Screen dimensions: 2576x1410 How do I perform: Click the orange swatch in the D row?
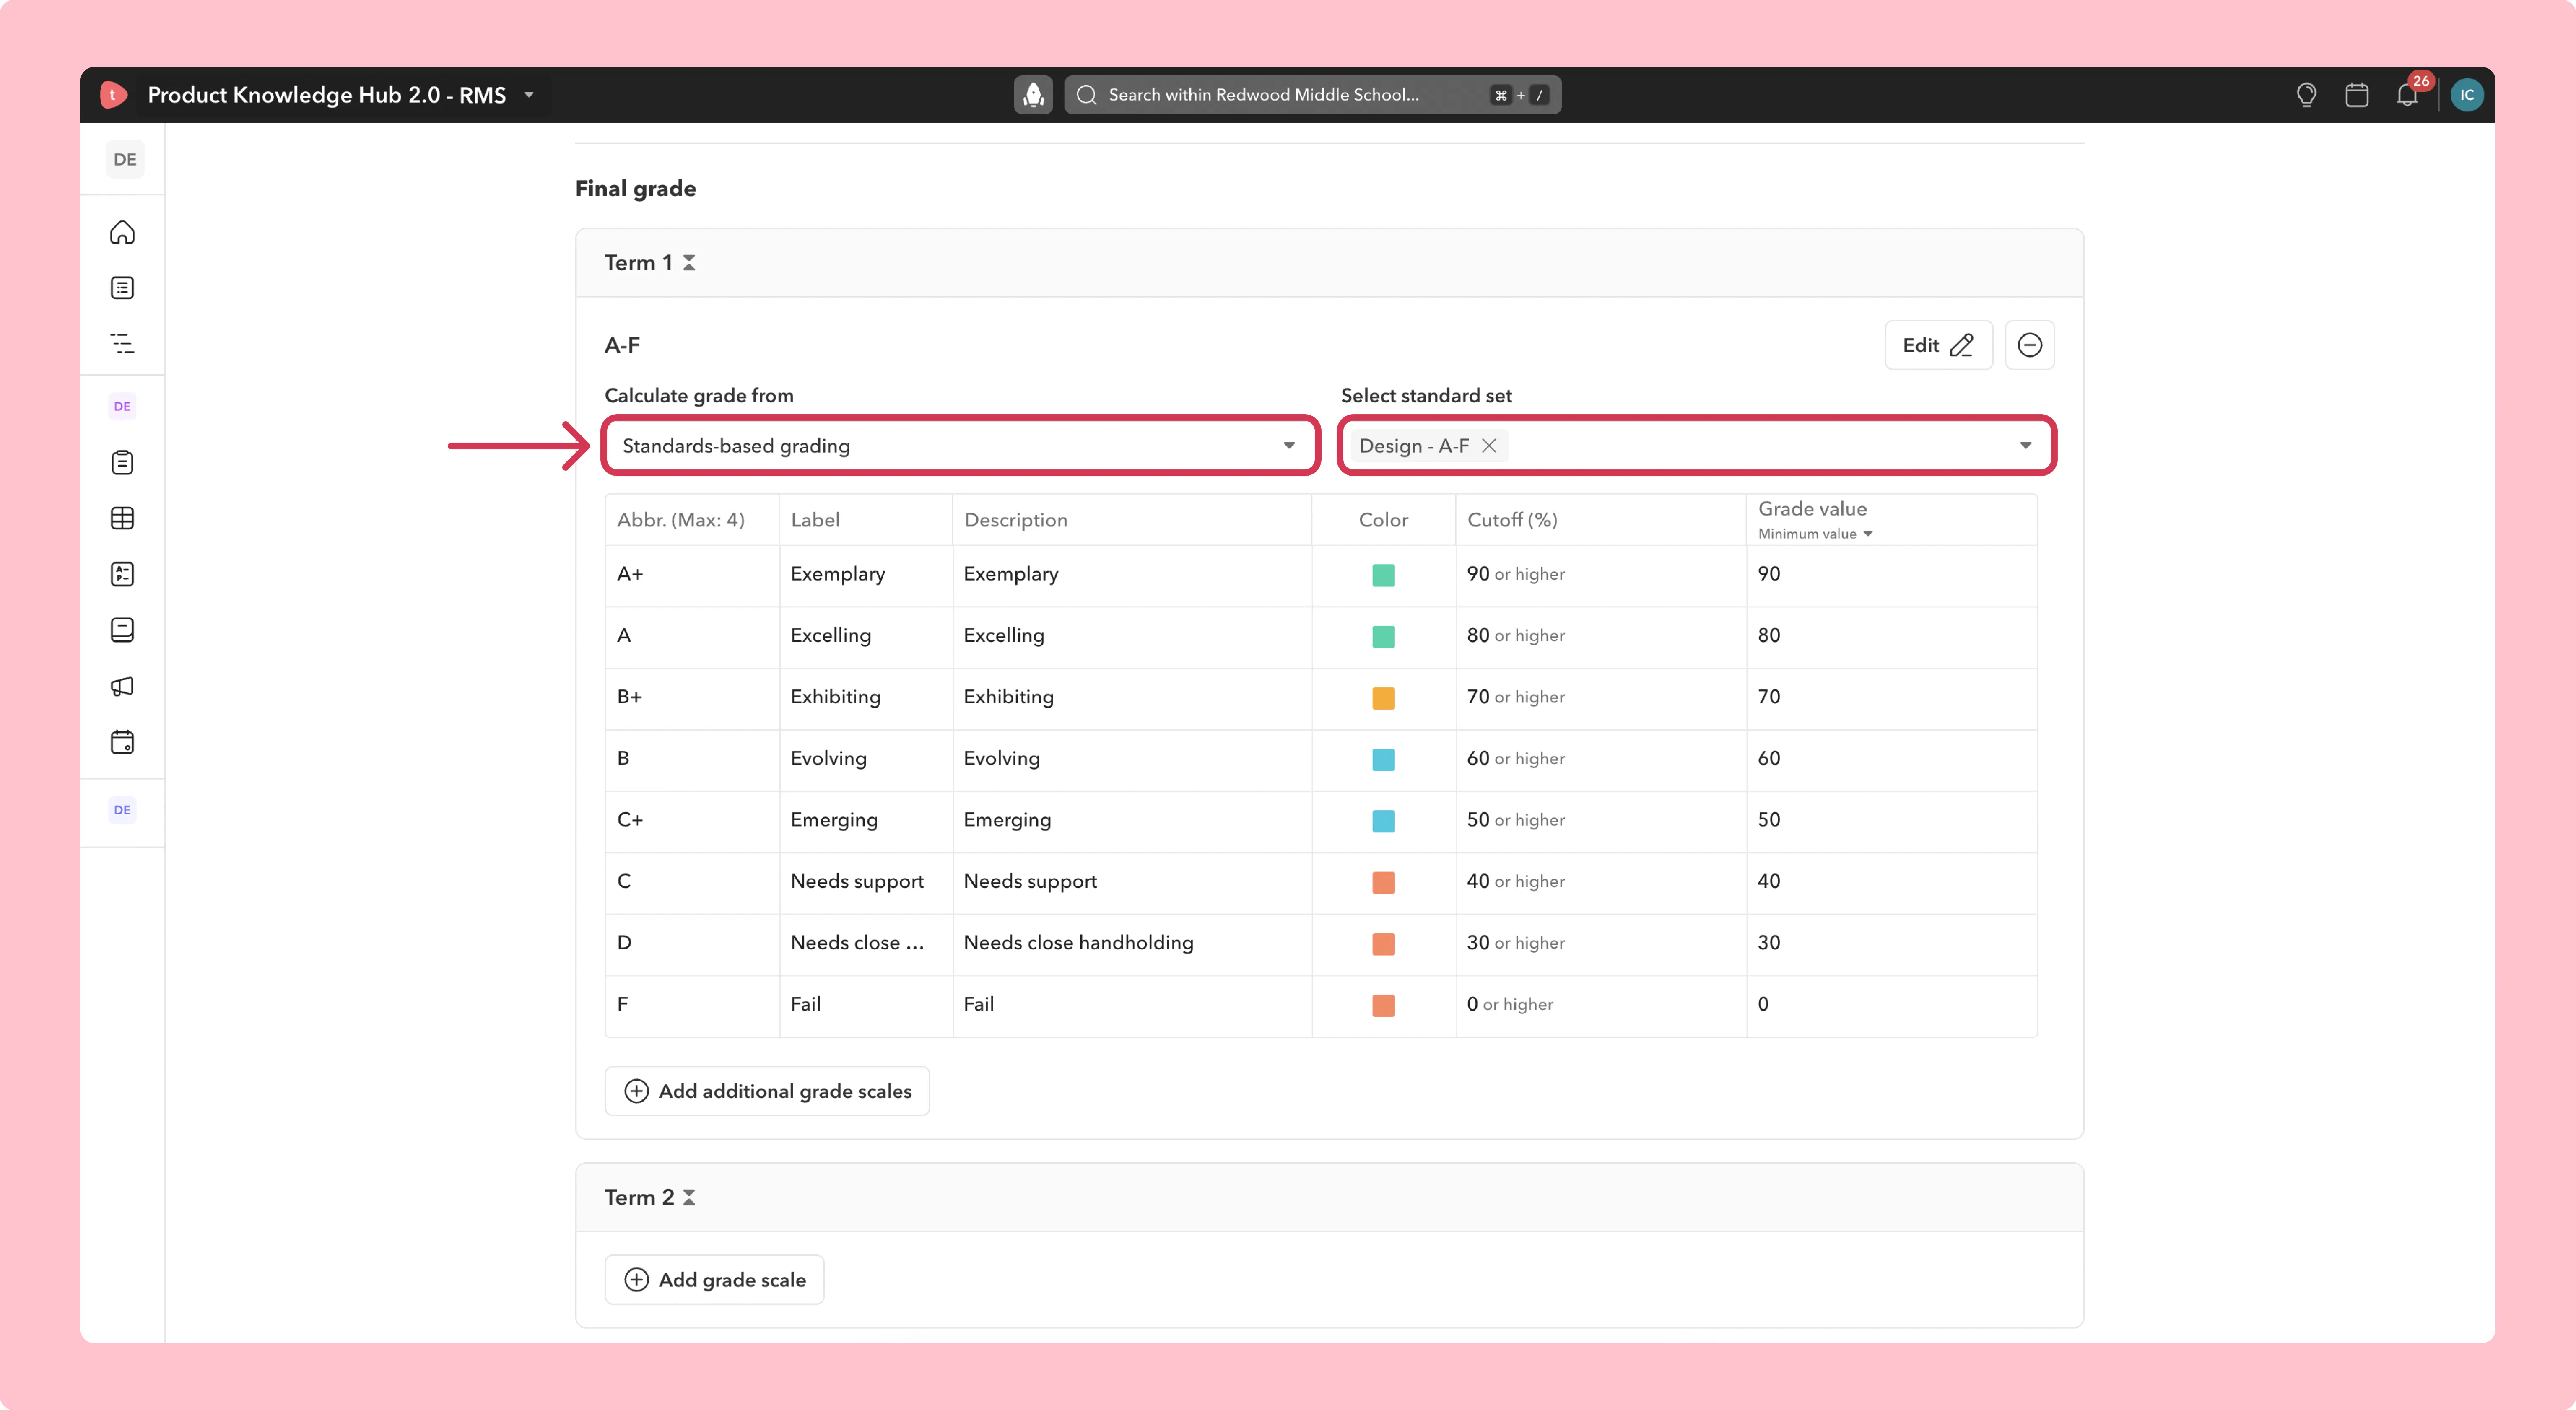pos(1383,944)
